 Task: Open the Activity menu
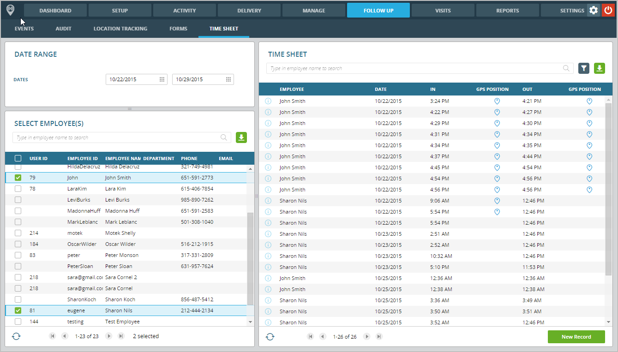[185, 10]
